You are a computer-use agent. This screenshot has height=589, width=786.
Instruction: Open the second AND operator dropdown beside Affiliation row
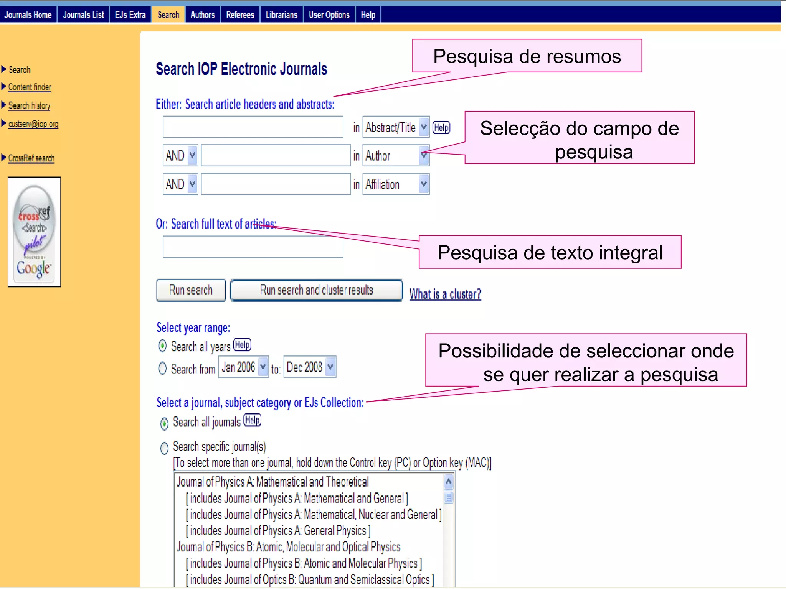(180, 184)
